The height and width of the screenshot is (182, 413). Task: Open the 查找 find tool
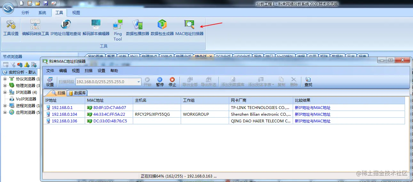click(308, 82)
